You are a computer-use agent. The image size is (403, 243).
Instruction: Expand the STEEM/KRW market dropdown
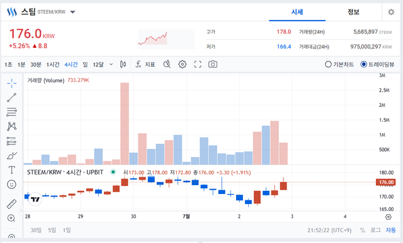pyautogui.click(x=73, y=12)
